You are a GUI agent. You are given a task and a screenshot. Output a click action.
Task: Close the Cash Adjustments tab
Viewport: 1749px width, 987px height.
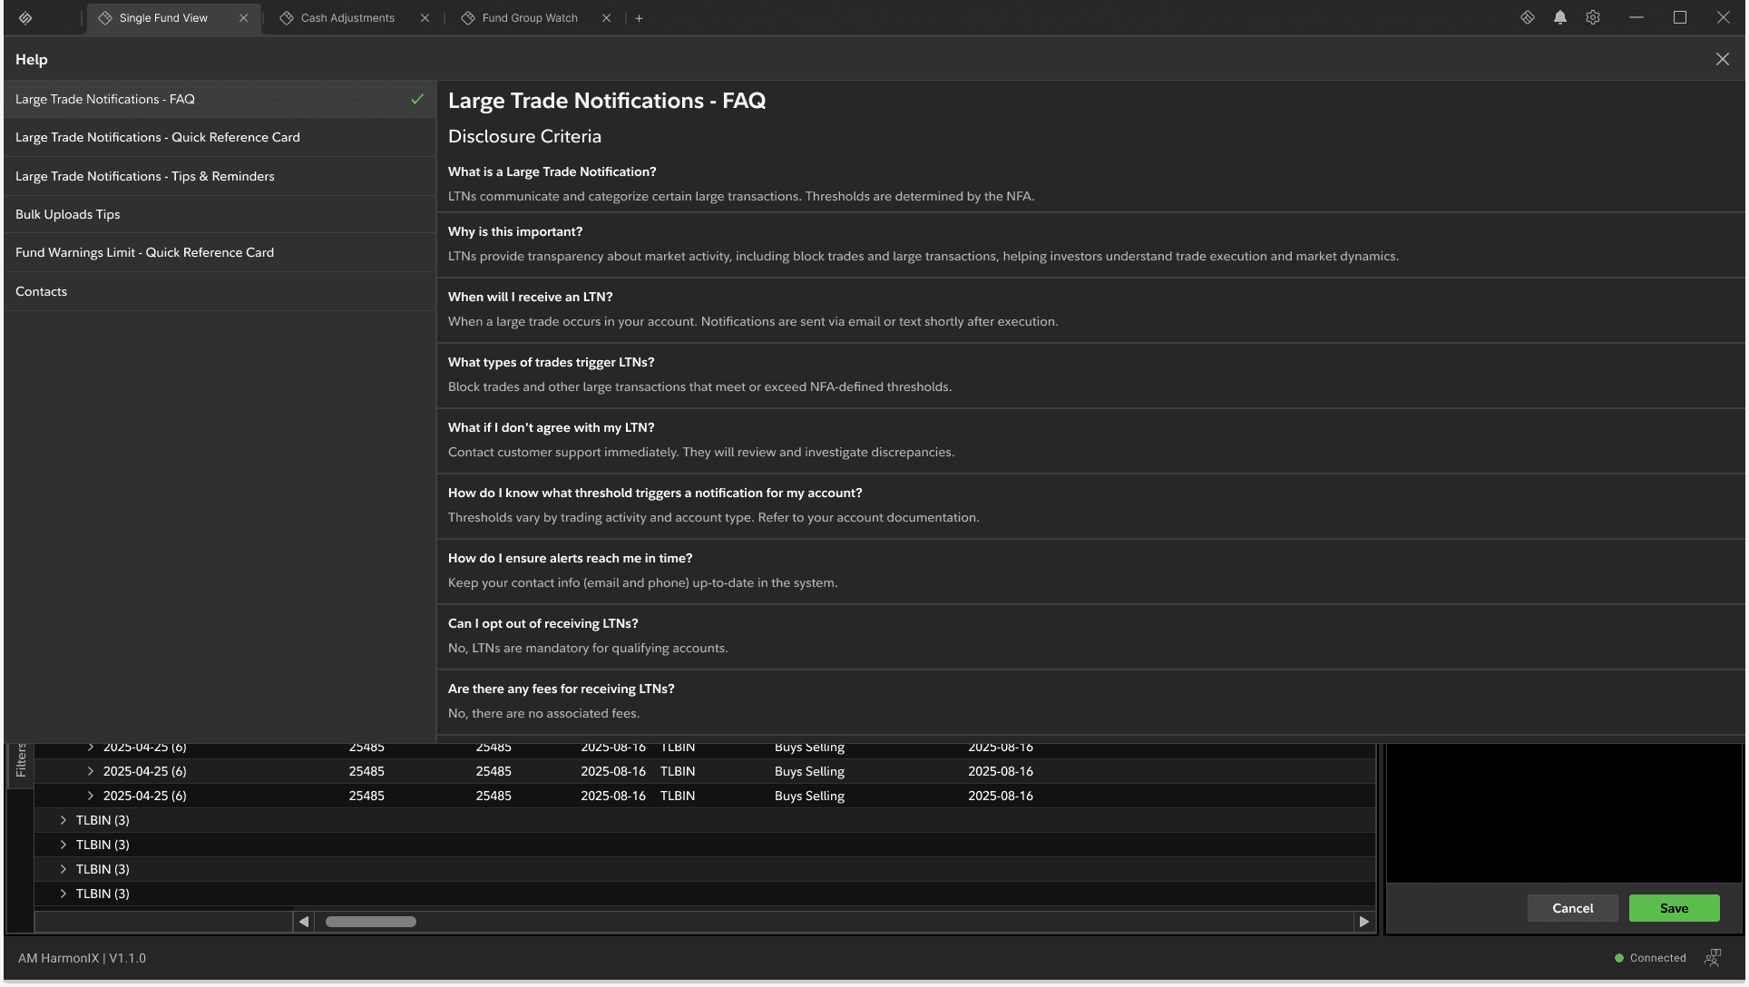[x=425, y=18]
